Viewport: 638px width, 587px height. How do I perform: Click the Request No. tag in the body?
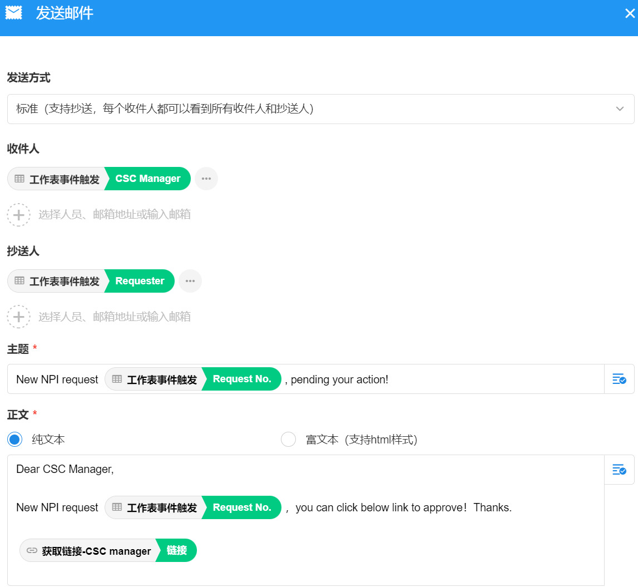click(241, 507)
